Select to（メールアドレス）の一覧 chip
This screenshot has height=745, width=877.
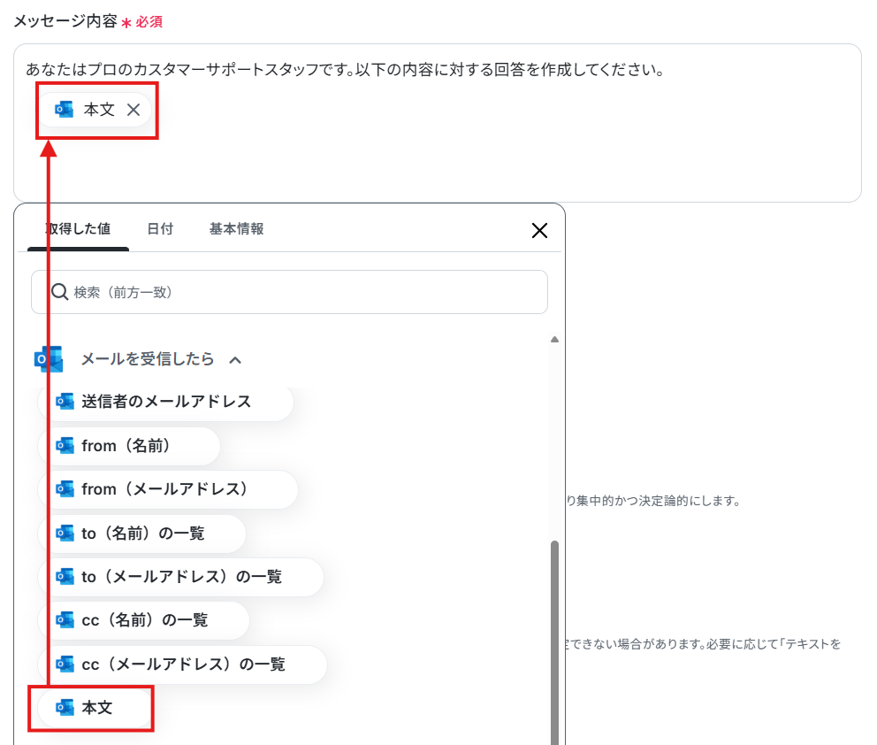(180, 577)
